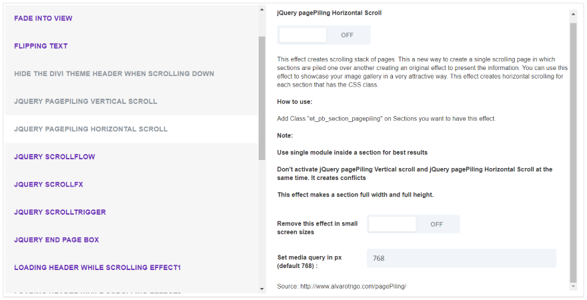Click the right panel scrollbar thumb
Viewport: 587px width, 300px height.
(x=573, y=150)
